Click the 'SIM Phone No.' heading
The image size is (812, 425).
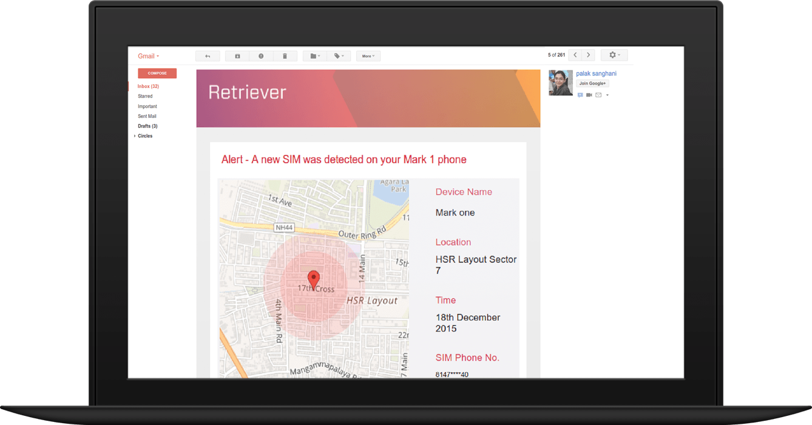(x=467, y=358)
